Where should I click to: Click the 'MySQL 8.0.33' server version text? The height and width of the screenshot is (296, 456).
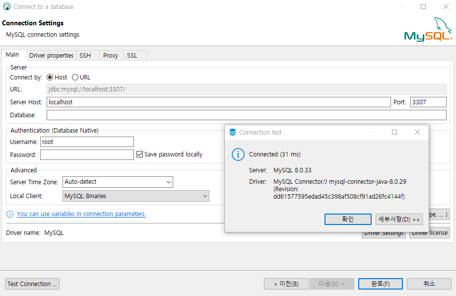pyautogui.click(x=292, y=170)
